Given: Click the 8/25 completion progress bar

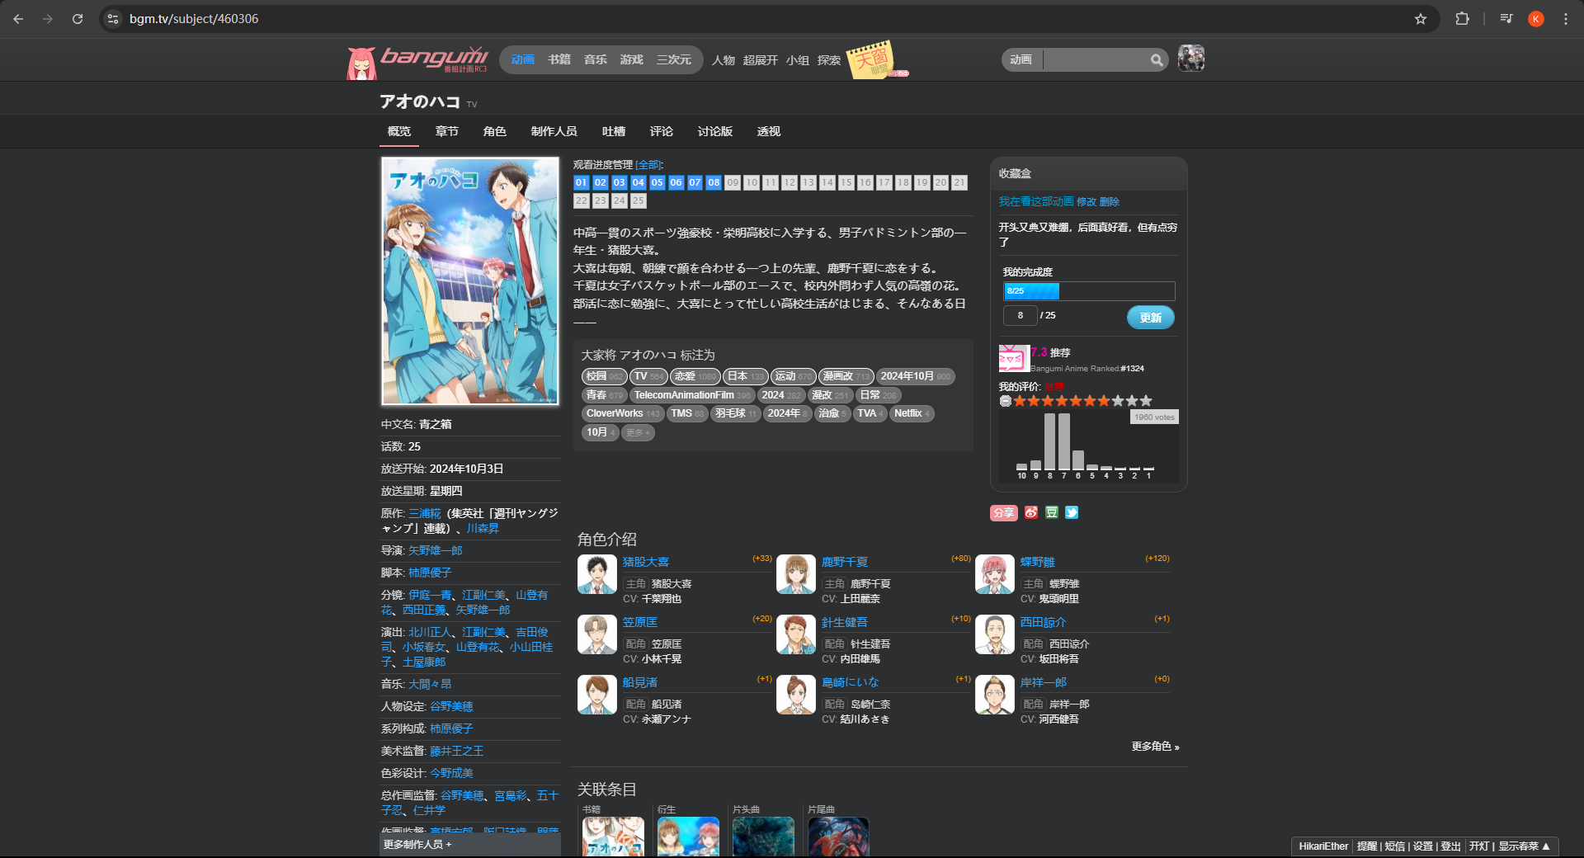Looking at the screenshot, I should pos(1089,290).
